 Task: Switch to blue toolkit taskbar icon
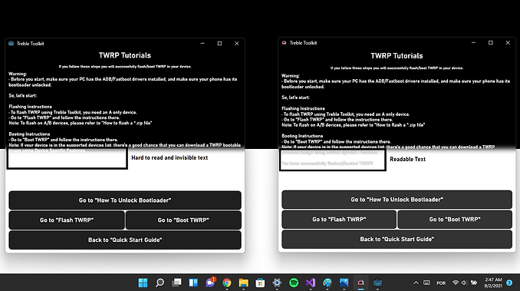tap(377, 283)
